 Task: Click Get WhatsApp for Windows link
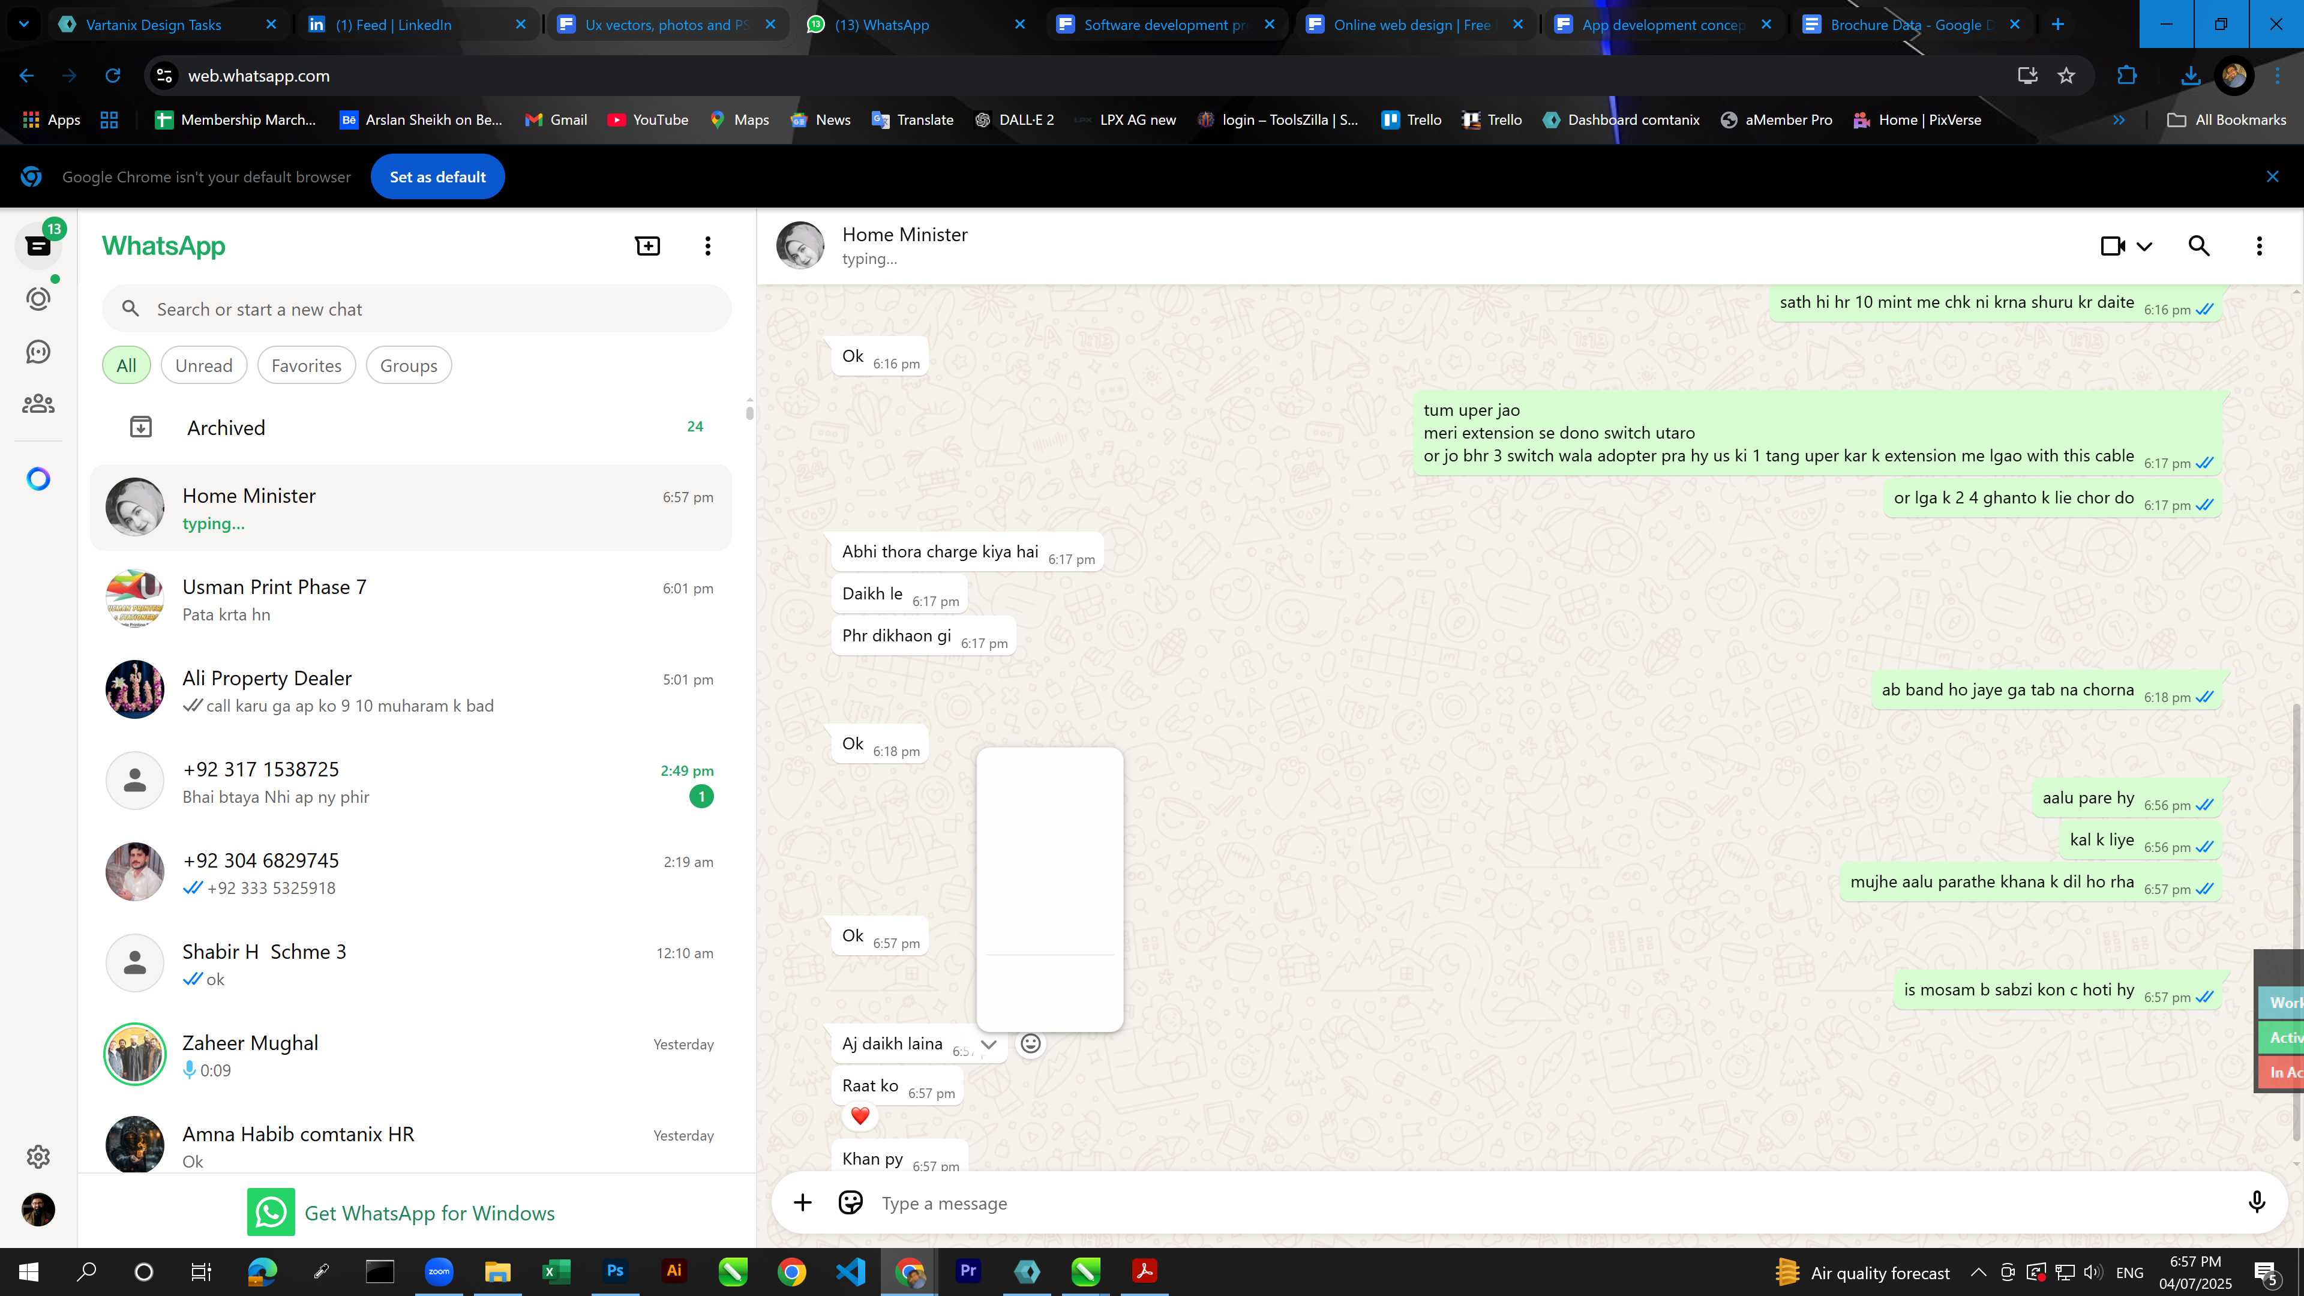(x=430, y=1213)
